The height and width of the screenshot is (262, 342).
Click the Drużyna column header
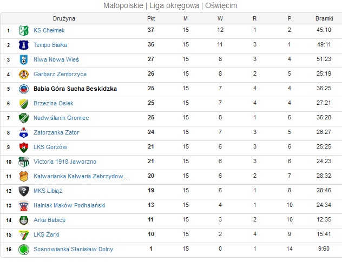64,18
